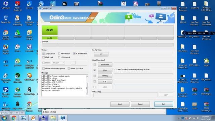Screen dimensions: 215x121
Task: Check the LED Control option
Action: pyautogui.click(x=59, y=57)
